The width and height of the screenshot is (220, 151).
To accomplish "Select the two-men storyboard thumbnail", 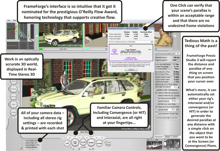I will 172,143.
